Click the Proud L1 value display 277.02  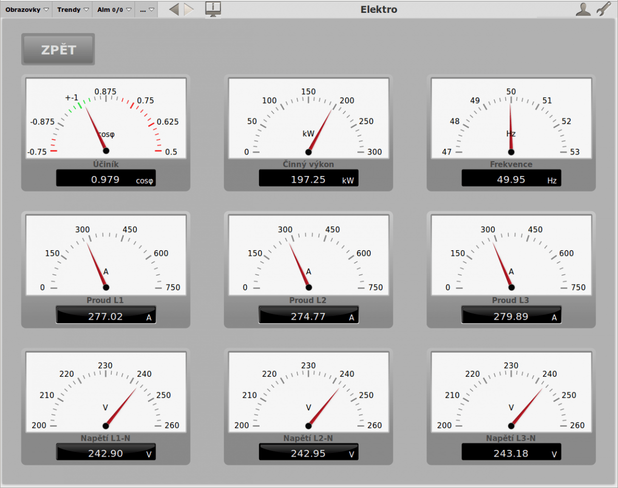click(x=106, y=316)
